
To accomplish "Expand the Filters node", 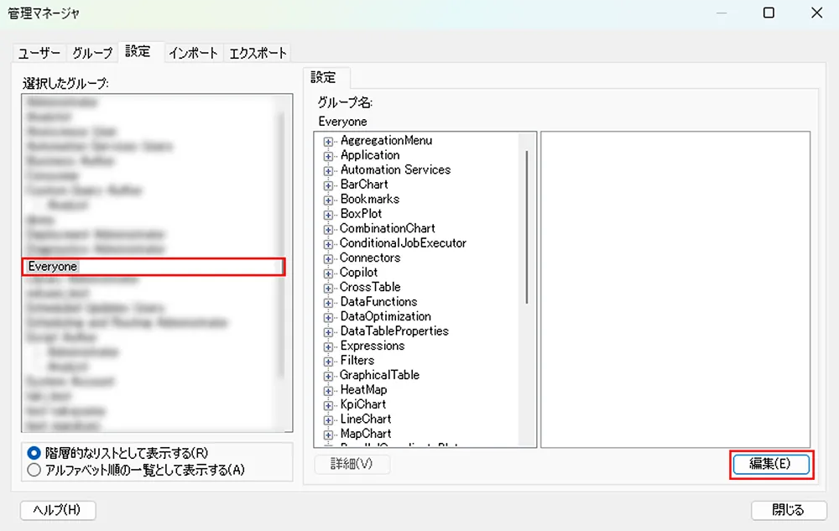I will coord(329,361).
